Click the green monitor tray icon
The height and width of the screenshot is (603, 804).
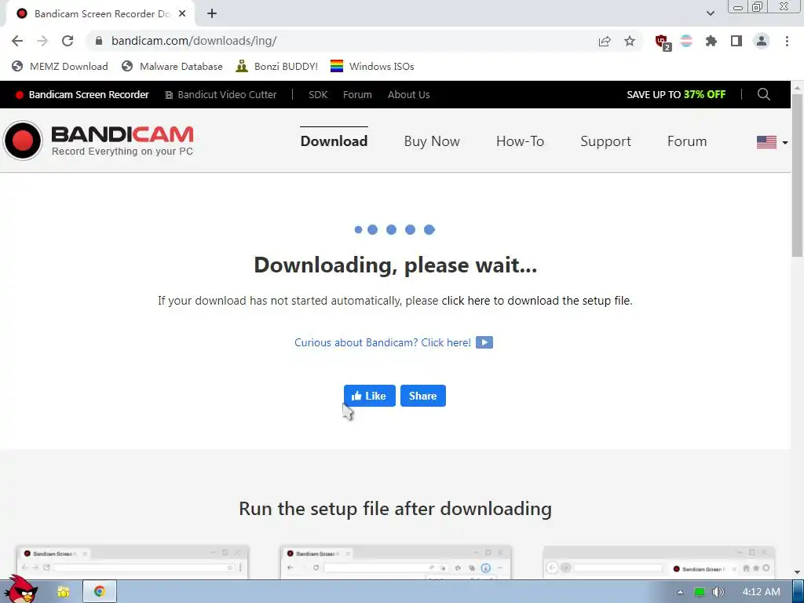(x=699, y=592)
